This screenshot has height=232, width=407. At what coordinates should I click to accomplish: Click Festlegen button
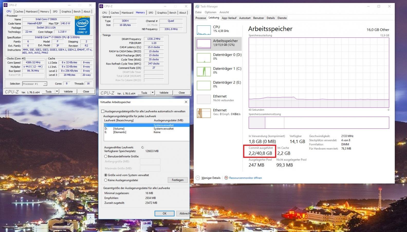(x=178, y=180)
